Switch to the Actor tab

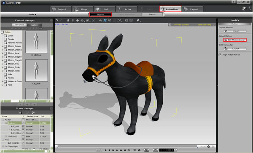tap(126, 9)
